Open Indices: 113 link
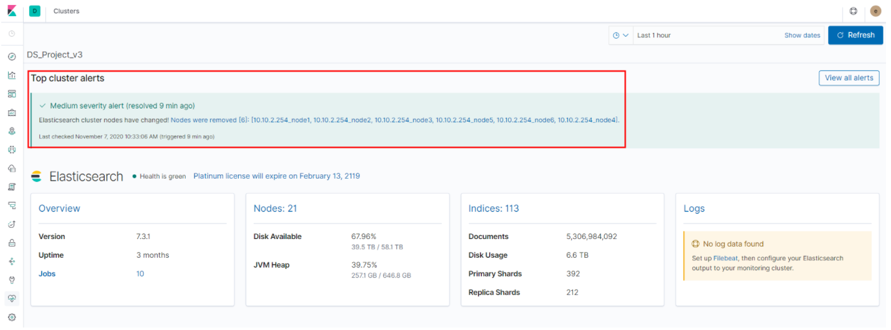Image resolution: width=891 pixels, height=330 pixels. point(494,209)
